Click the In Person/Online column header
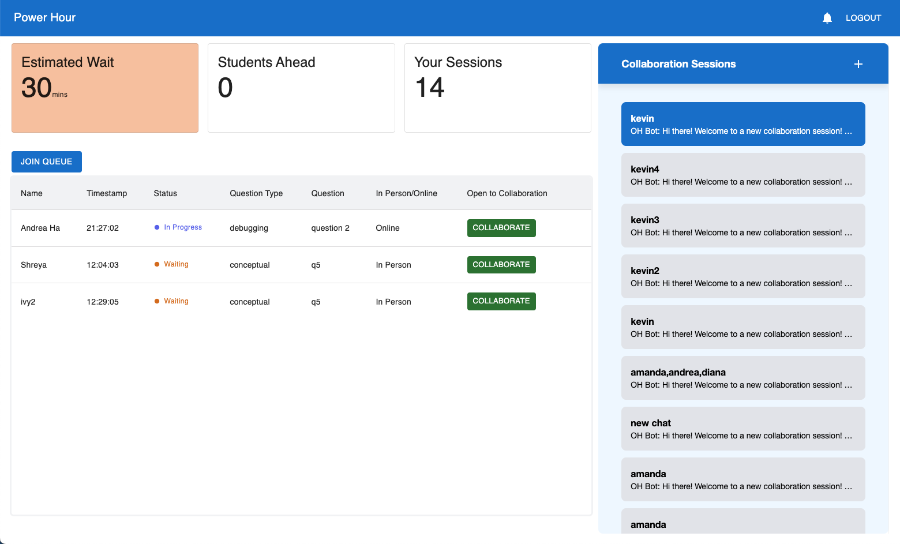This screenshot has width=900, height=544. pyautogui.click(x=407, y=193)
